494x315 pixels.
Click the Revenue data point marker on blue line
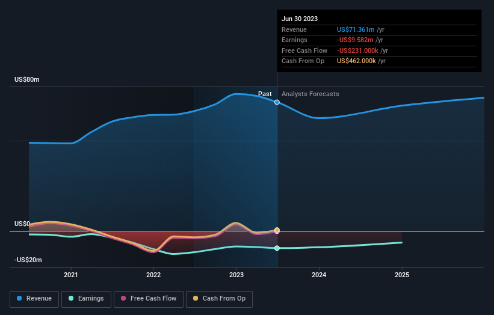(277, 102)
